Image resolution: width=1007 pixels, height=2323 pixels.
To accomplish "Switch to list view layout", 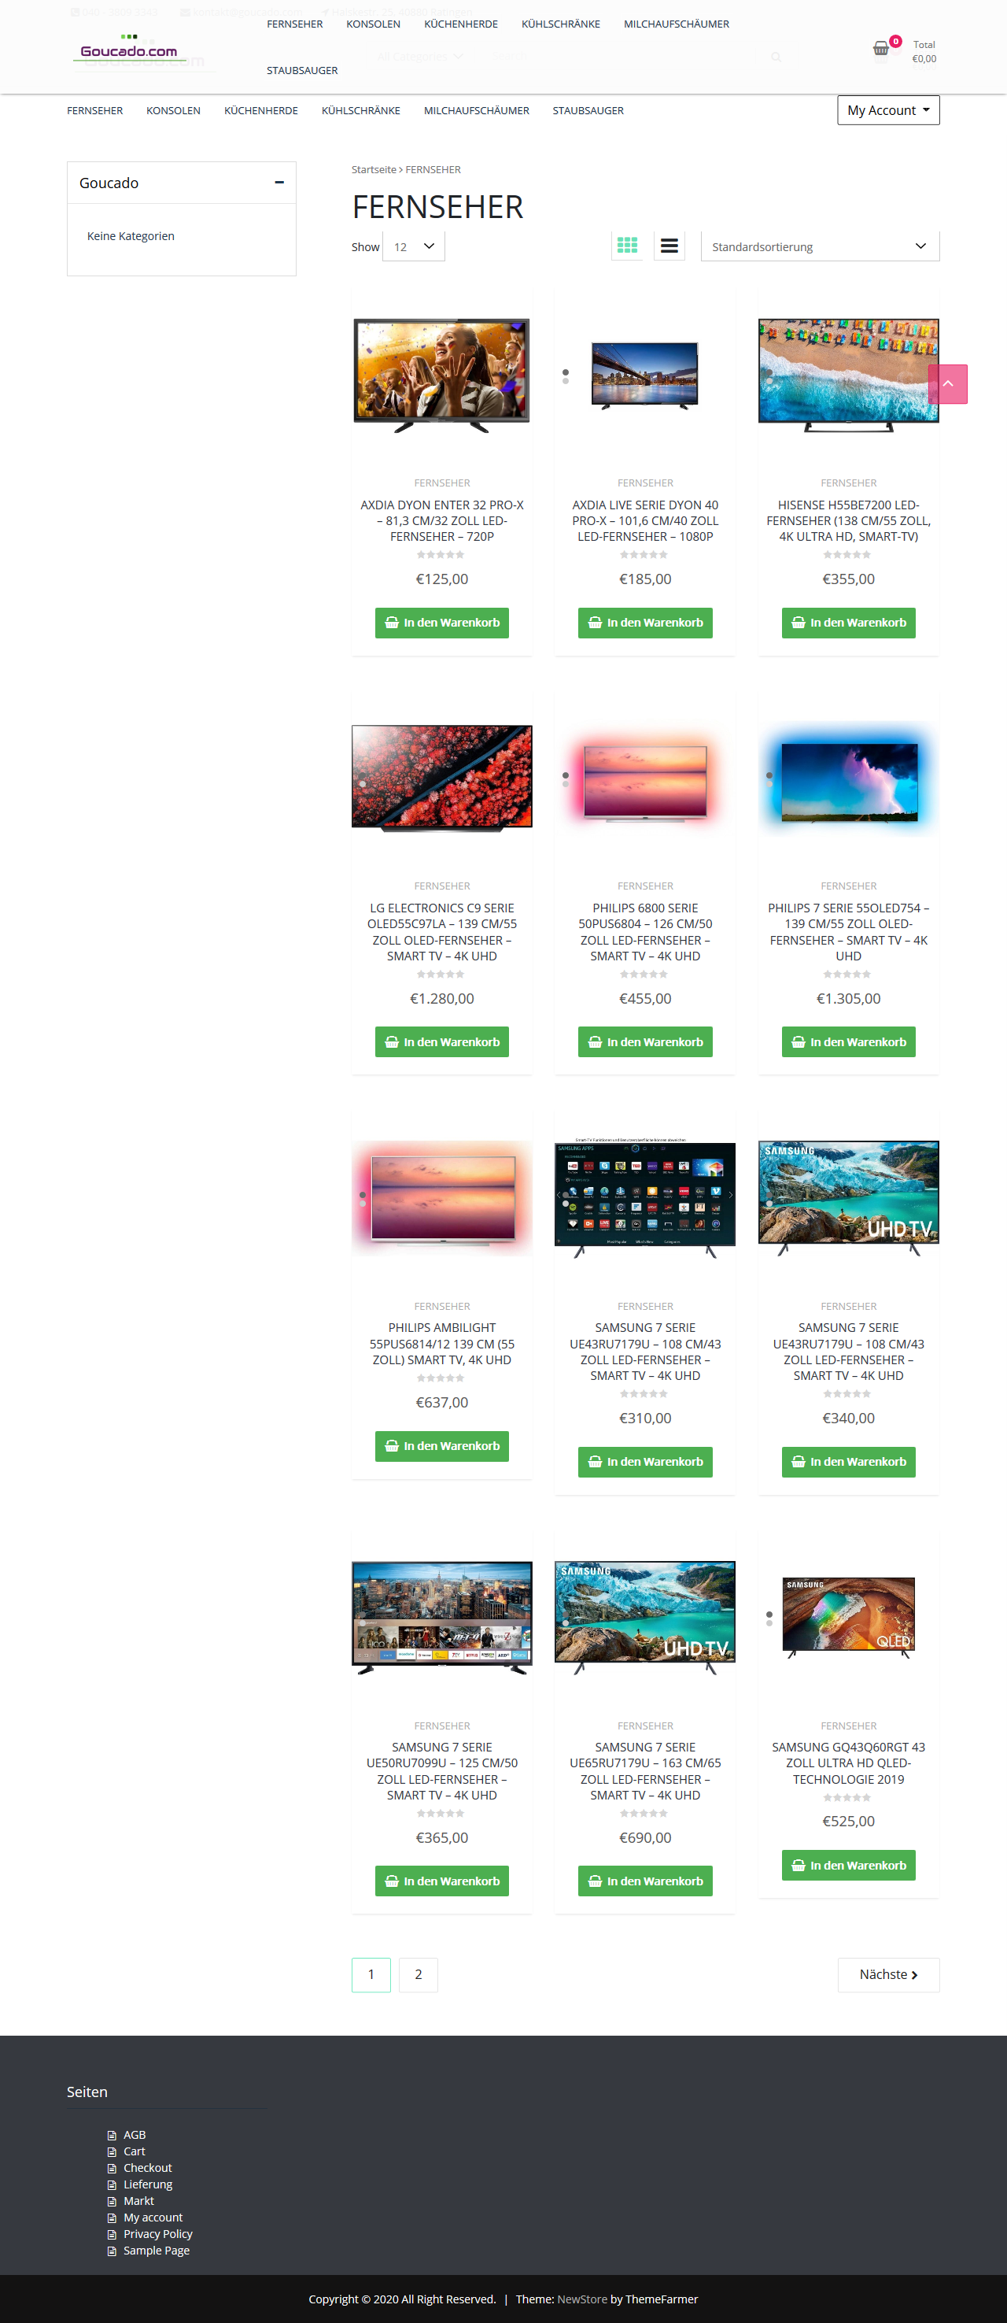I will 669,246.
